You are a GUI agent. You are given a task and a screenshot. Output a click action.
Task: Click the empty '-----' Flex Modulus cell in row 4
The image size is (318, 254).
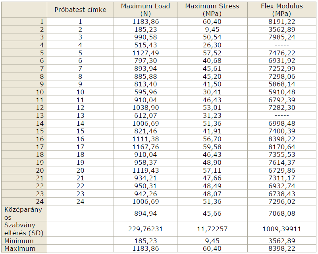tap(282, 45)
